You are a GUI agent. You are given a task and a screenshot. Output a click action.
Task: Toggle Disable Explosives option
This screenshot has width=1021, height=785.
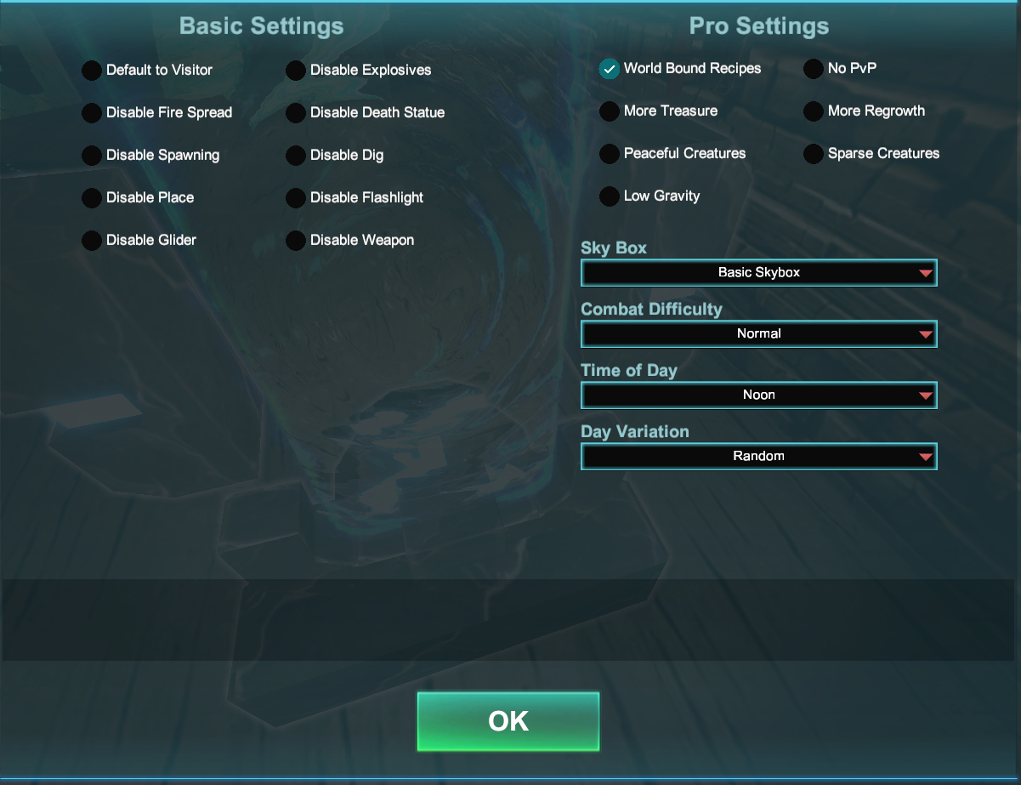coord(296,71)
